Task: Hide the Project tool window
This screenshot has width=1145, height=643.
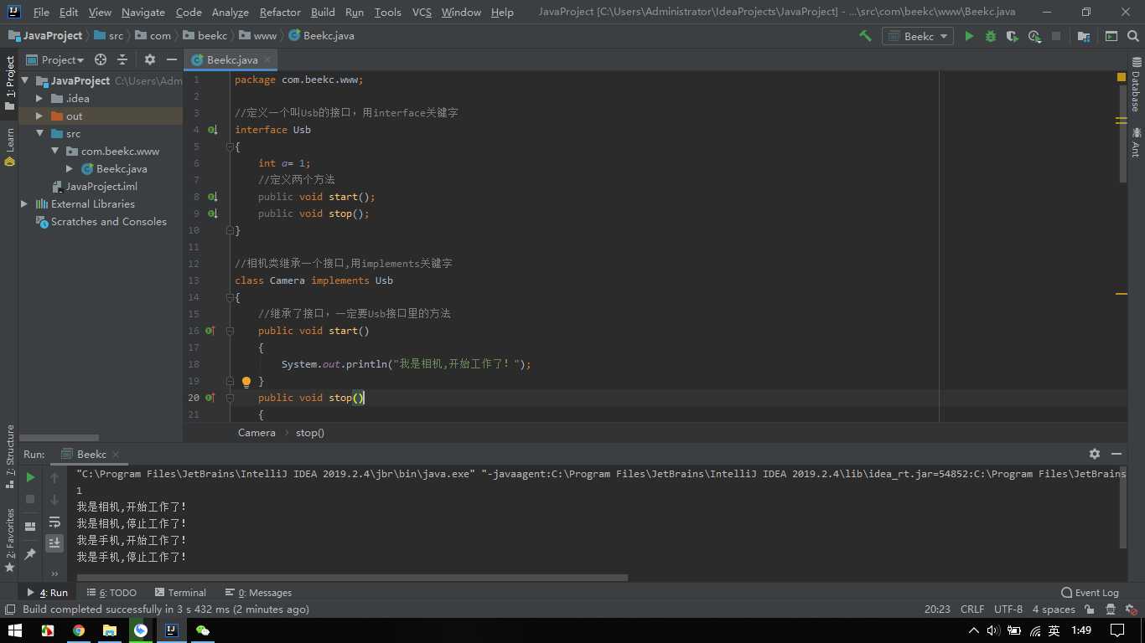Action: [x=171, y=59]
